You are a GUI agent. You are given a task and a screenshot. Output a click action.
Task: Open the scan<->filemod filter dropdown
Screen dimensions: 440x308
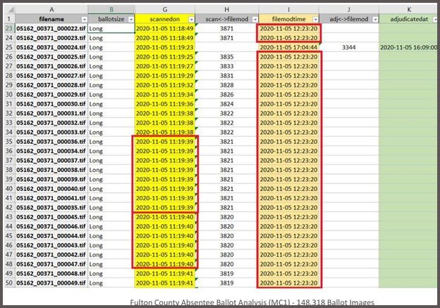coord(252,18)
